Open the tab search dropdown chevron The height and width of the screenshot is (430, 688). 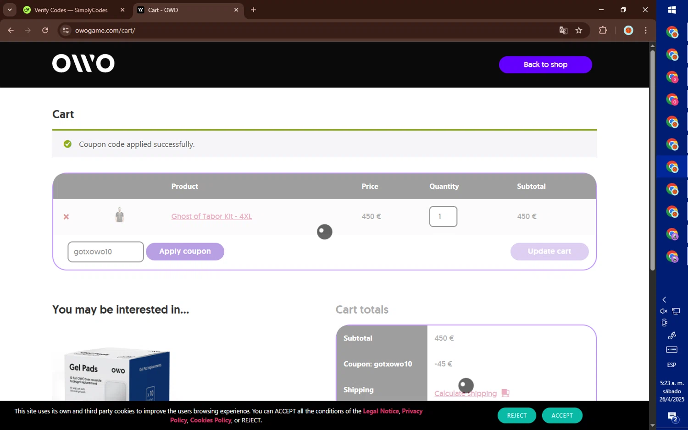(x=10, y=10)
